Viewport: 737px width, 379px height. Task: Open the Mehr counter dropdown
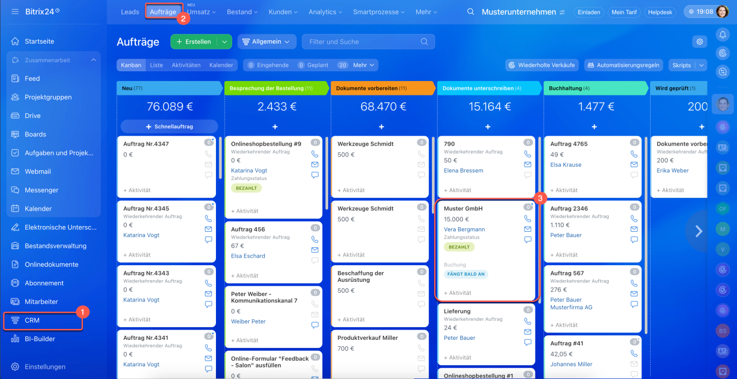tap(365, 66)
